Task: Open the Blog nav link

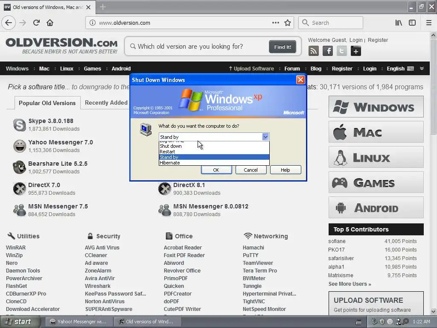Action: pos(316,69)
